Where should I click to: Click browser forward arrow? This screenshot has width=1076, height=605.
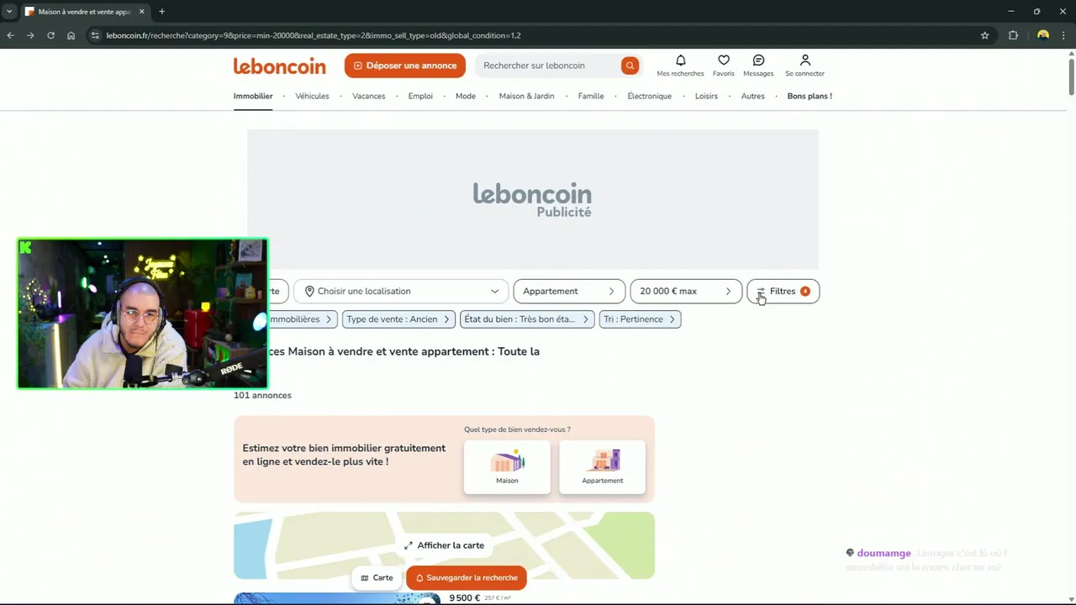(x=30, y=35)
